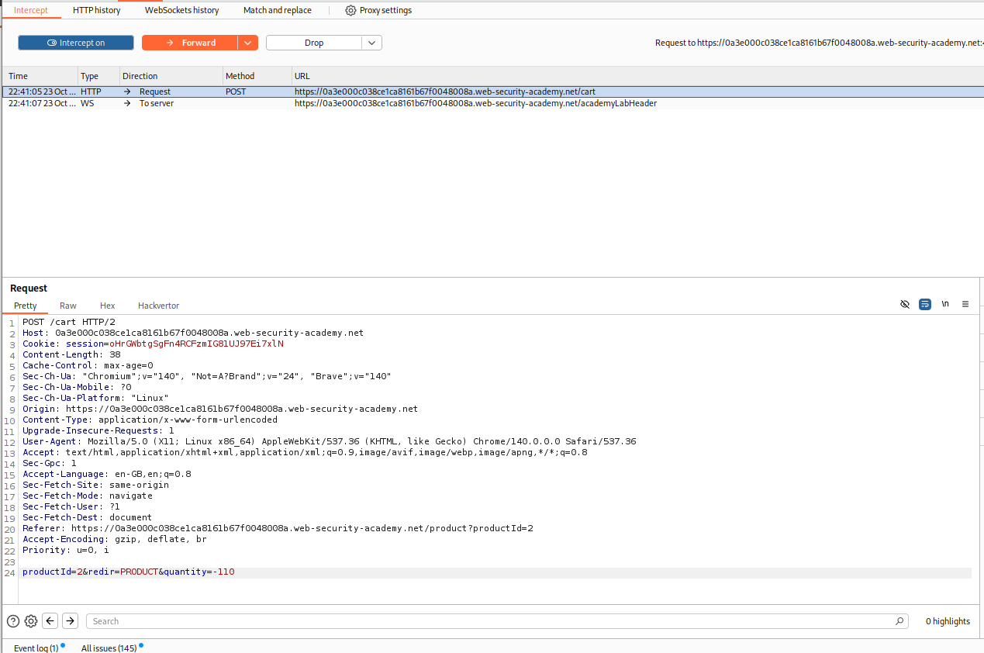Click the search magnifier icon
The width and height of the screenshot is (984, 653).
coord(899,621)
